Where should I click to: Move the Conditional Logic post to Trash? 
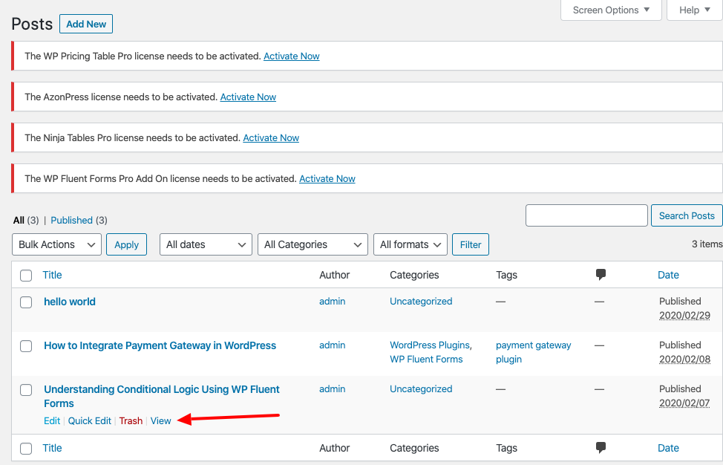coord(131,421)
